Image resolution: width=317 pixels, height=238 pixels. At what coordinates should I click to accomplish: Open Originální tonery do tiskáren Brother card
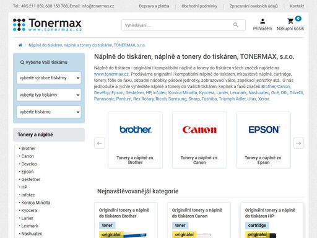click(x=126, y=220)
